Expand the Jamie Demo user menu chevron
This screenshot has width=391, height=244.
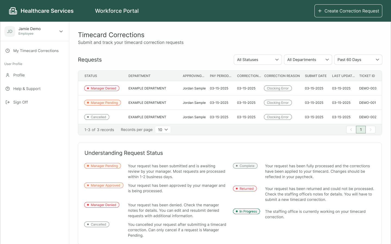[x=61, y=31]
